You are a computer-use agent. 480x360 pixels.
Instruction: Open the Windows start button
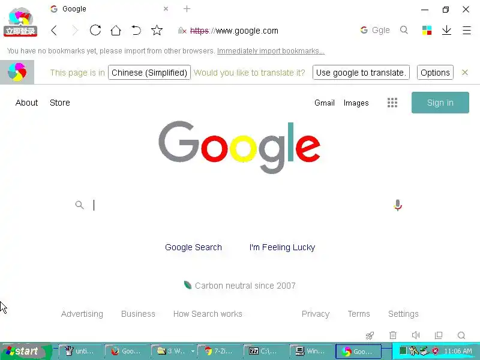click(x=25, y=351)
